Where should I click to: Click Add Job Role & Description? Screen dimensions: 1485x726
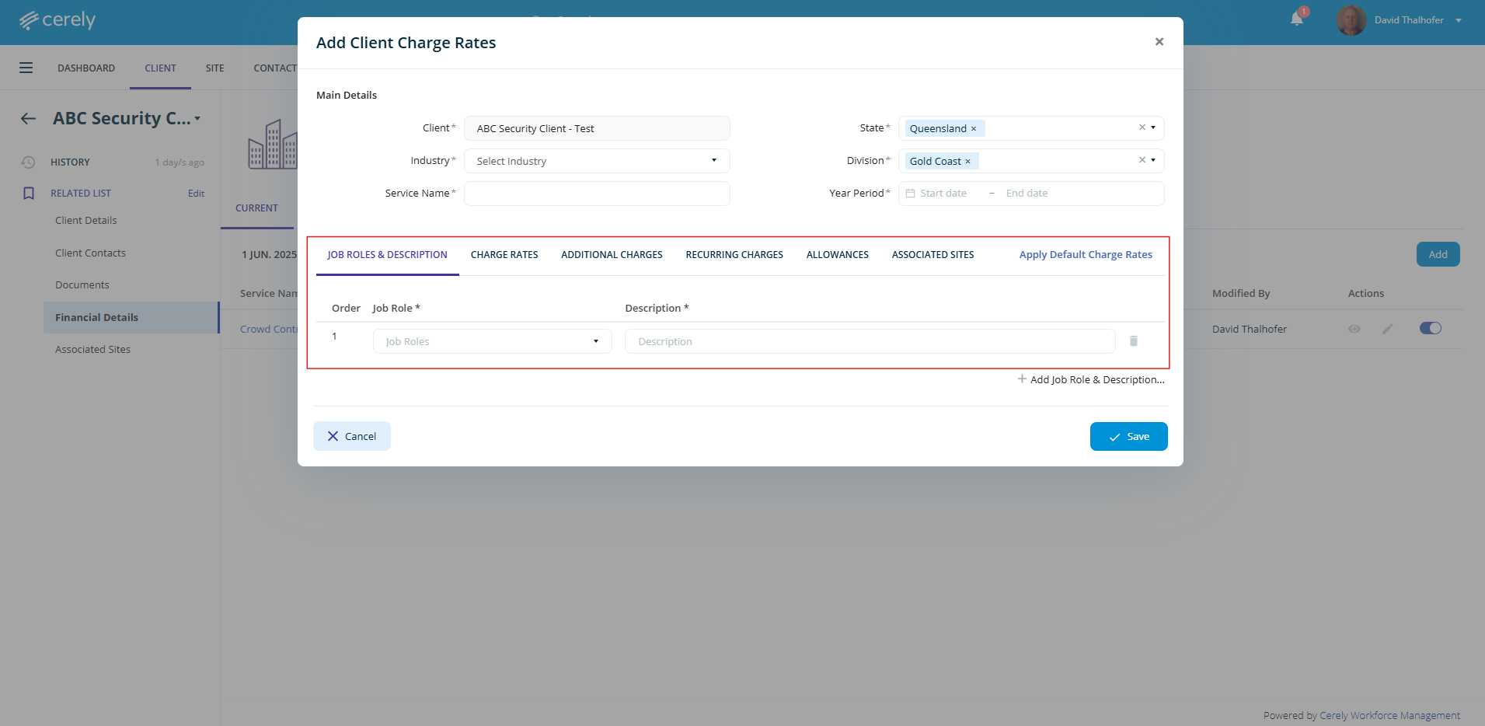(x=1091, y=379)
